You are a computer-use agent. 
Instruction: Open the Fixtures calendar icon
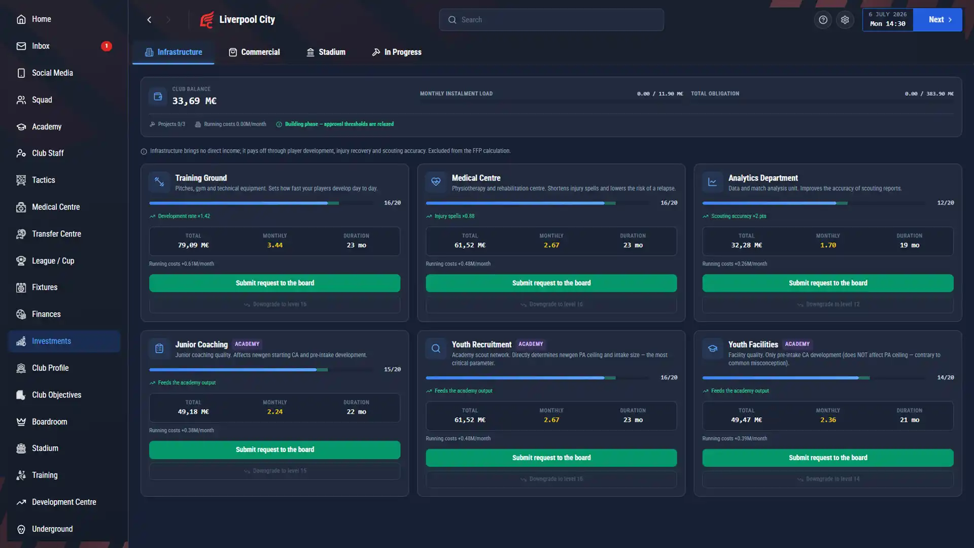click(x=21, y=288)
